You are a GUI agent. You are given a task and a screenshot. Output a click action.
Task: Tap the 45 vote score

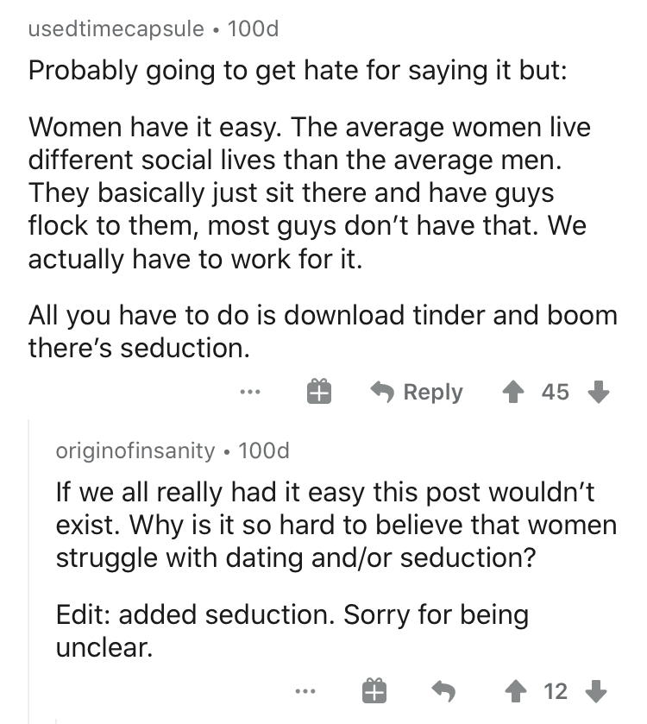[556, 392]
